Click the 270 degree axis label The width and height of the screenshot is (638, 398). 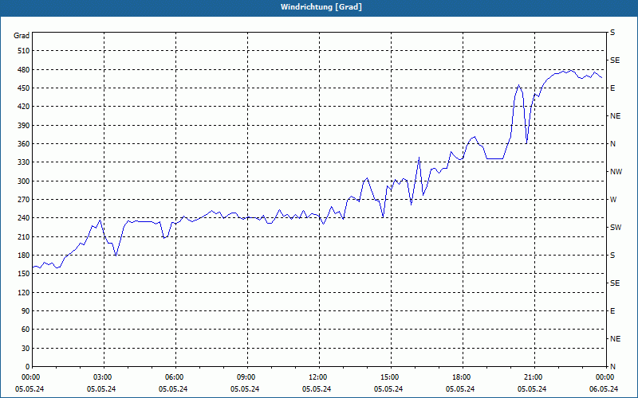pyautogui.click(x=24, y=200)
